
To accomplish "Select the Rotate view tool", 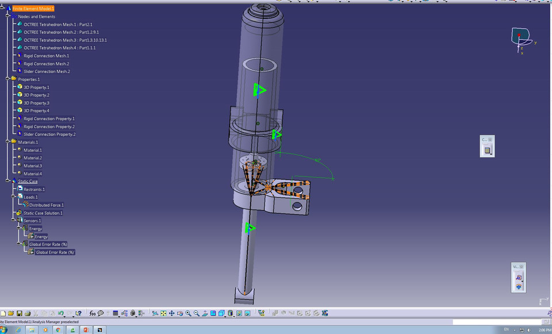I will click(179, 313).
